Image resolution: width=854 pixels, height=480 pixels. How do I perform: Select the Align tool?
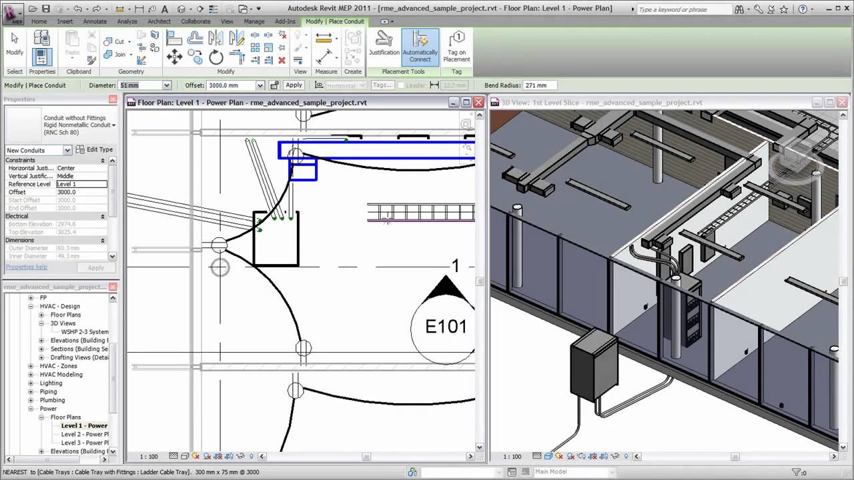pyautogui.click(x=175, y=38)
